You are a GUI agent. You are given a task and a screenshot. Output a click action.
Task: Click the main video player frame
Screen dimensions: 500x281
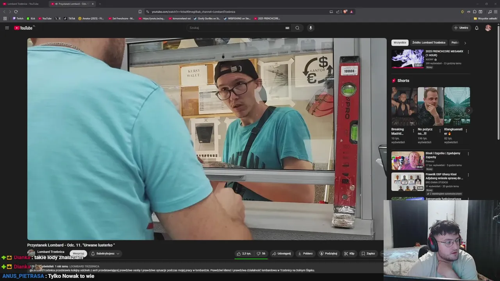coord(207,139)
